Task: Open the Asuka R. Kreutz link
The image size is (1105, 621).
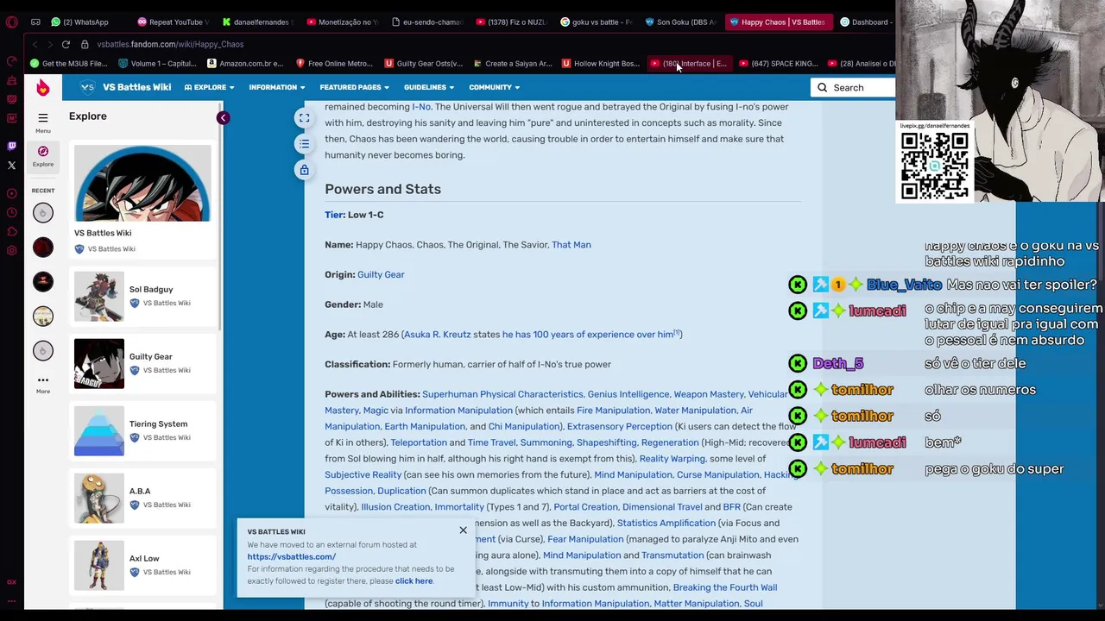Action: (438, 335)
